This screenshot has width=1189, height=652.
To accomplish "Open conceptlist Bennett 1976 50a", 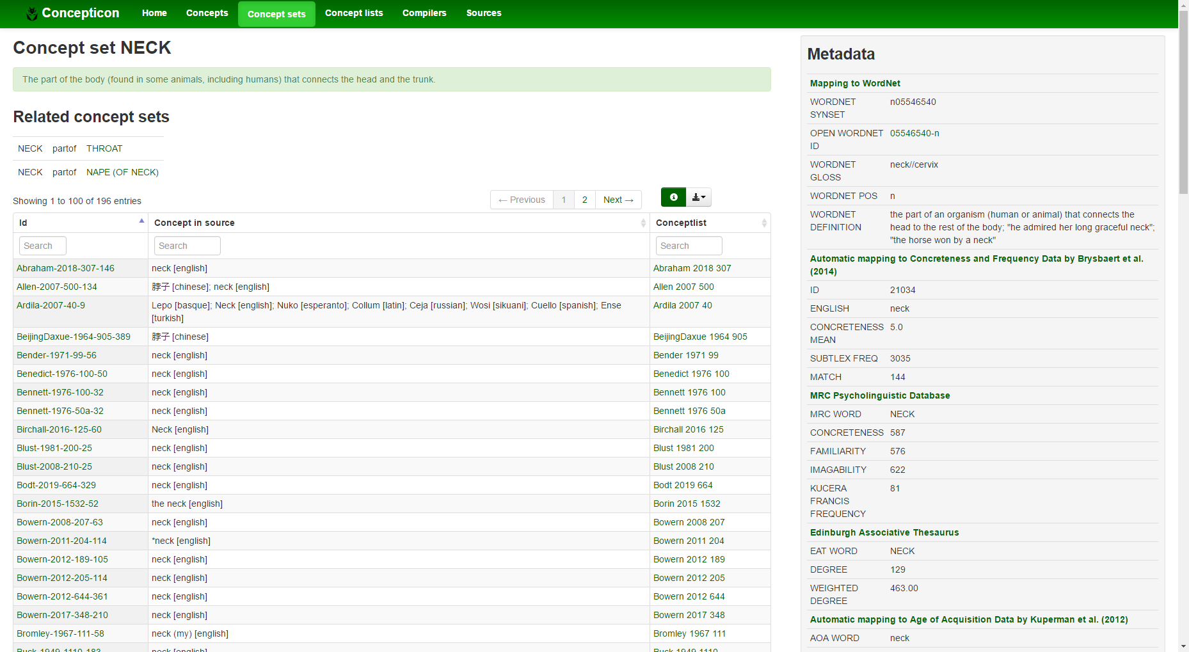I will pos(689,411).
